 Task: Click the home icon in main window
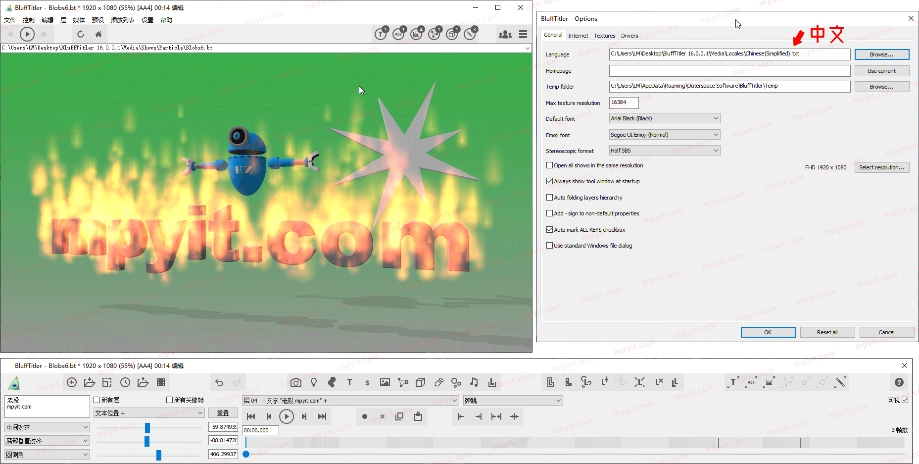point(98,34)
